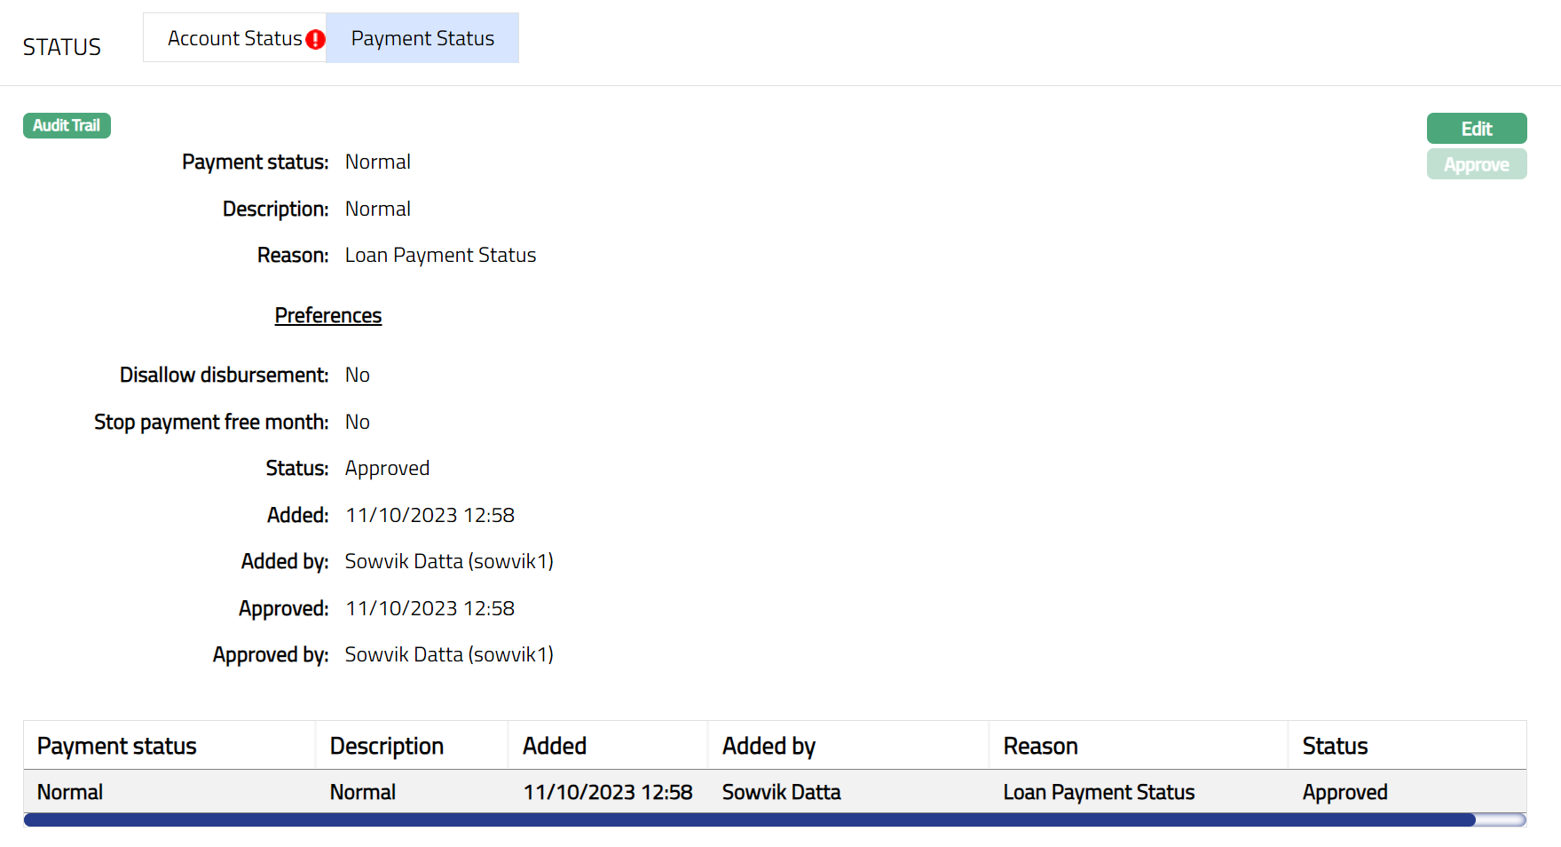Sort by Payment status column header
1561x847 pixels.
[117, 746]
